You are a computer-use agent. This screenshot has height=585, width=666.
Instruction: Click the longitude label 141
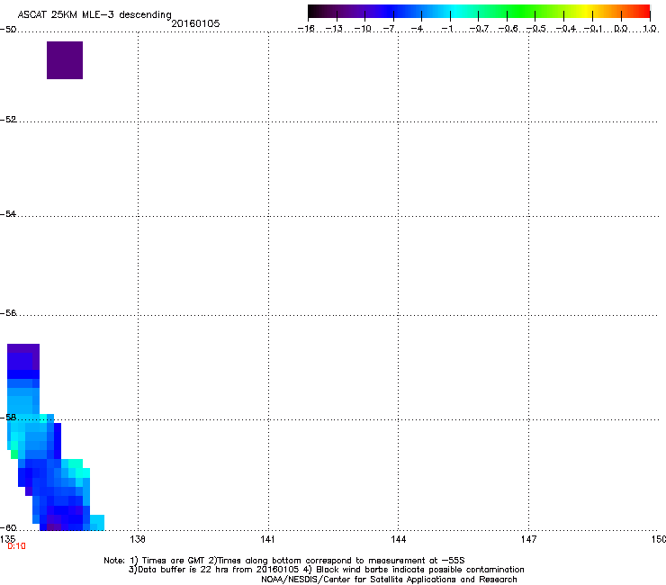(x=267, y=539)
